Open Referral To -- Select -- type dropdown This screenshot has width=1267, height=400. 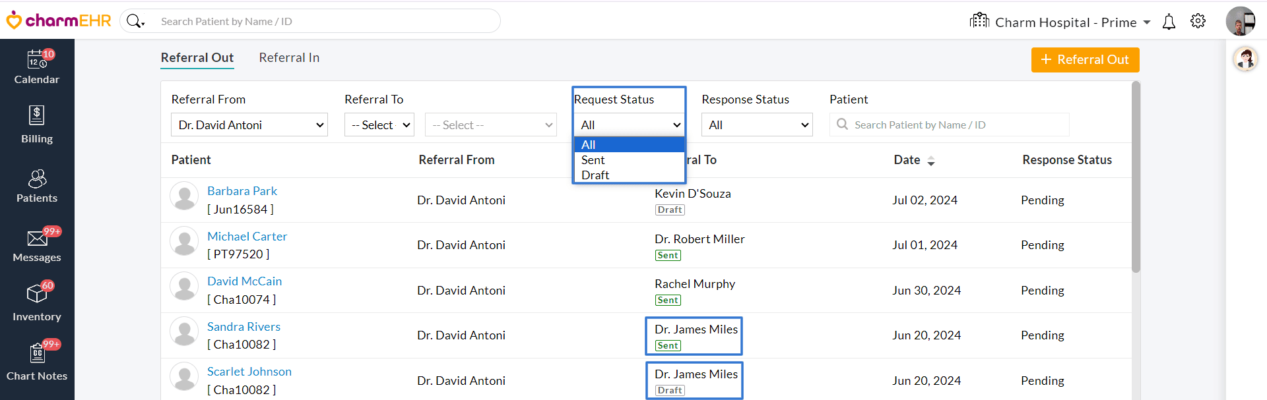point(379,125)
